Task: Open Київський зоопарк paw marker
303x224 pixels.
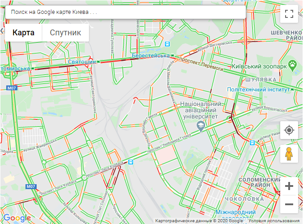Action: (x=293, y=65)
